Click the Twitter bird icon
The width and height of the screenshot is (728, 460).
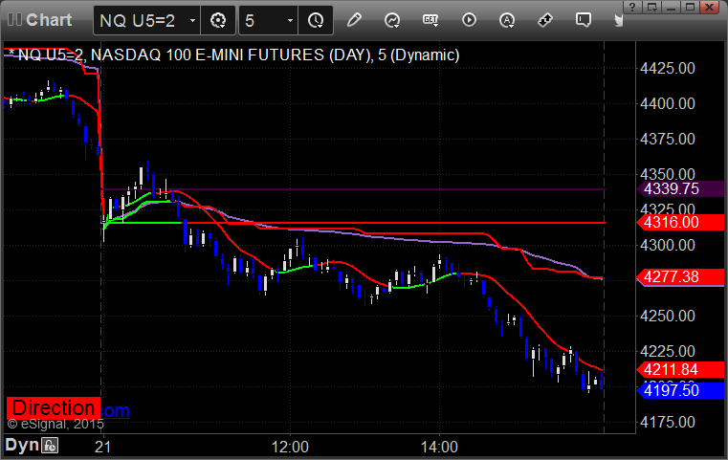coord(618,20)
